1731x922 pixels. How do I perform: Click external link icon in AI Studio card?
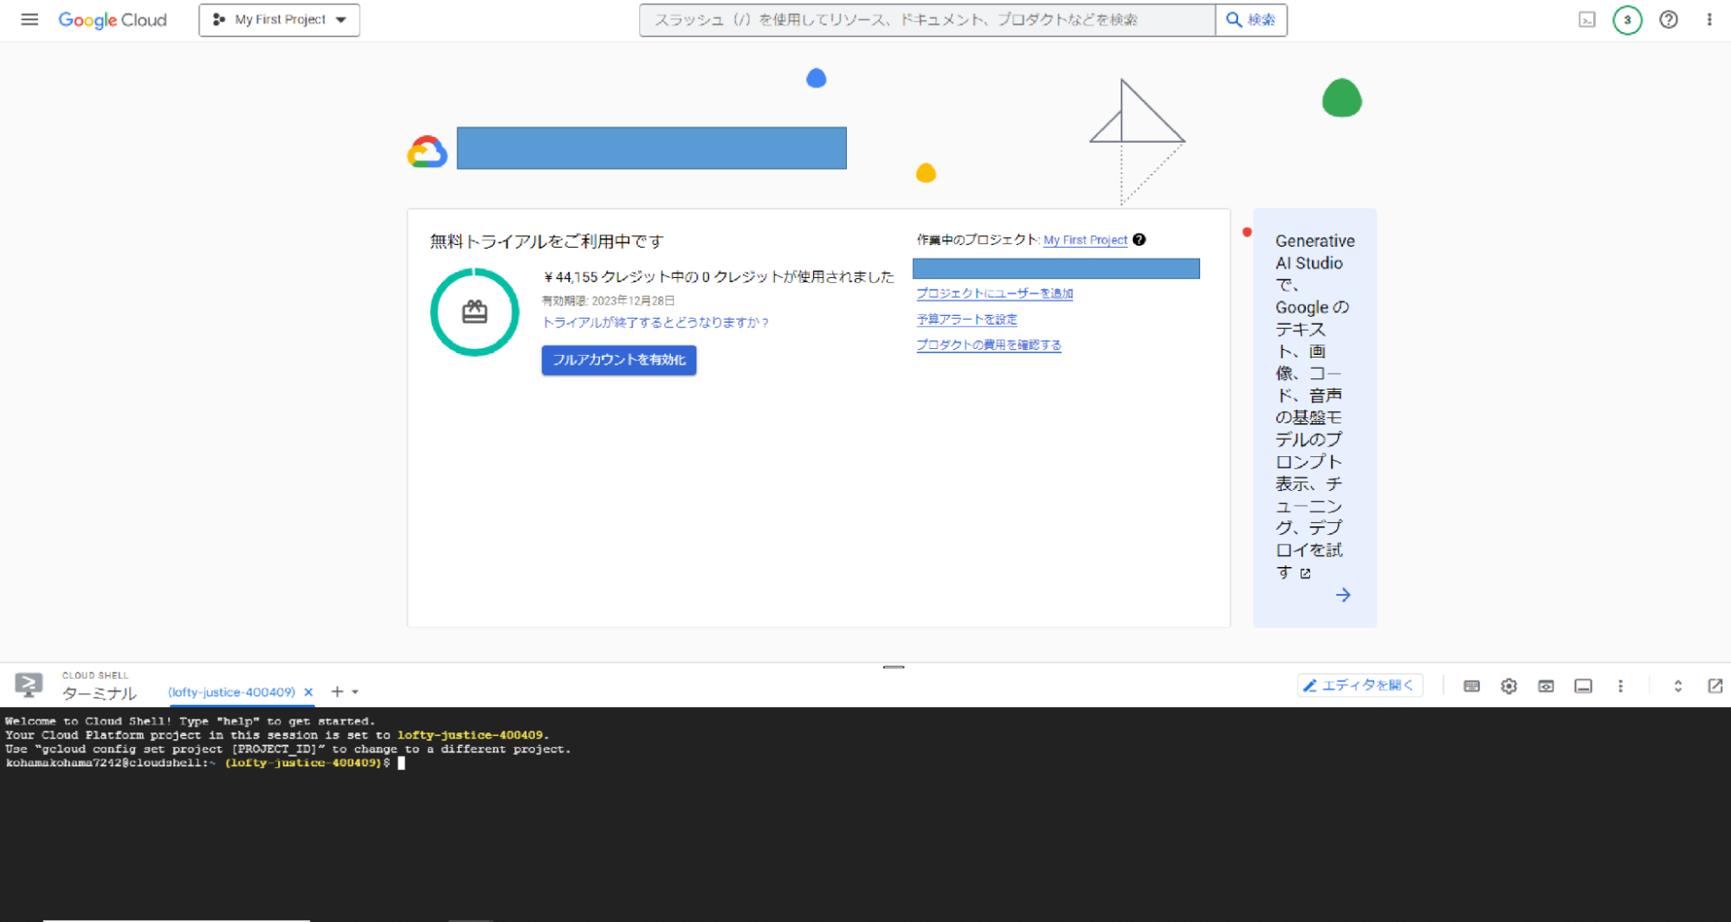pyautogui.click(x=1306, y=573)
